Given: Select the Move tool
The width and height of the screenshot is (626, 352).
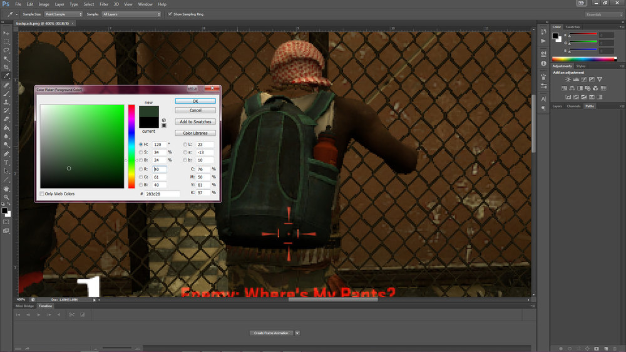Looking at the screenshot, I should point(6,33).
